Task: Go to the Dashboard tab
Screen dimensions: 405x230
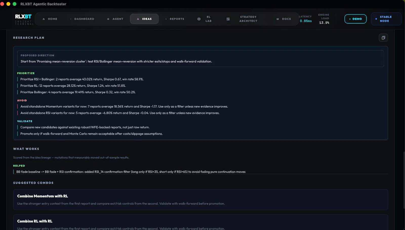Action: (82, 19)
